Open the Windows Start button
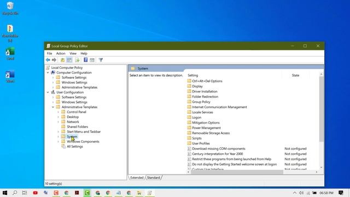350x197 pixels. pos(5,193)
